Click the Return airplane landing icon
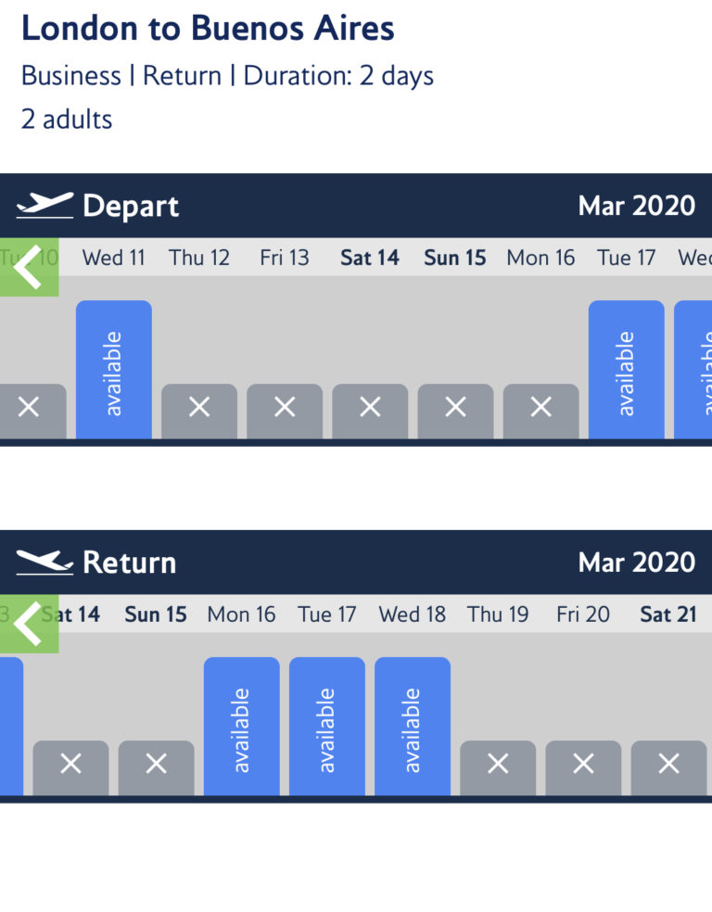 [44, 560]
